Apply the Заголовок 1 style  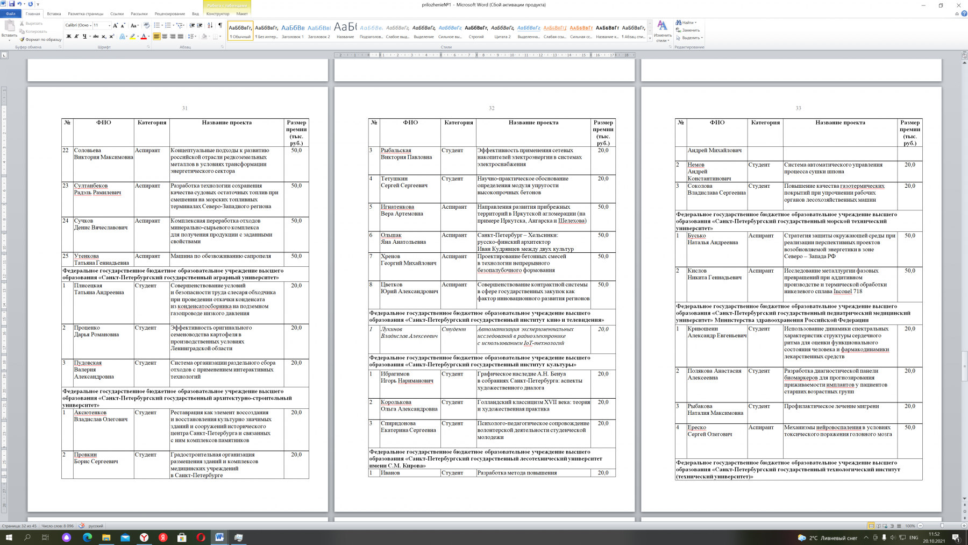point(293,31)
